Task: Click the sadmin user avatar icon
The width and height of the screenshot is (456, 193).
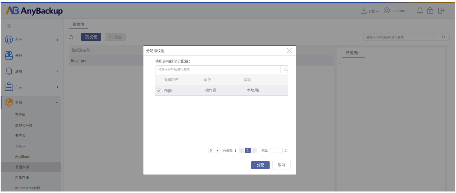Action: pos(387,11)
